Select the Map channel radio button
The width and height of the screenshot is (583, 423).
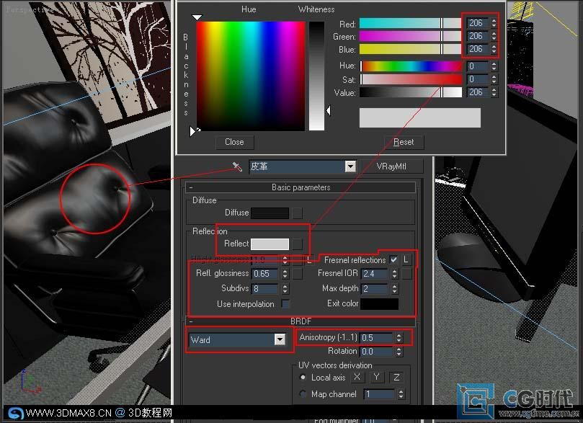[303, 393]
